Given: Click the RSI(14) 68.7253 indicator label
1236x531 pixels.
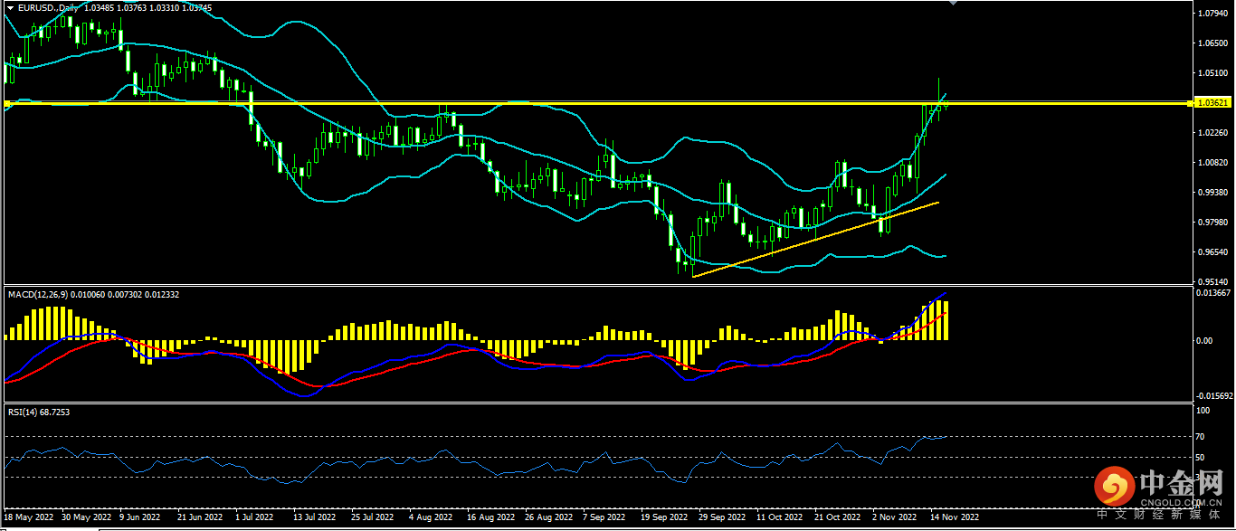Looking at the screenshot, I should tap(39, 412).
